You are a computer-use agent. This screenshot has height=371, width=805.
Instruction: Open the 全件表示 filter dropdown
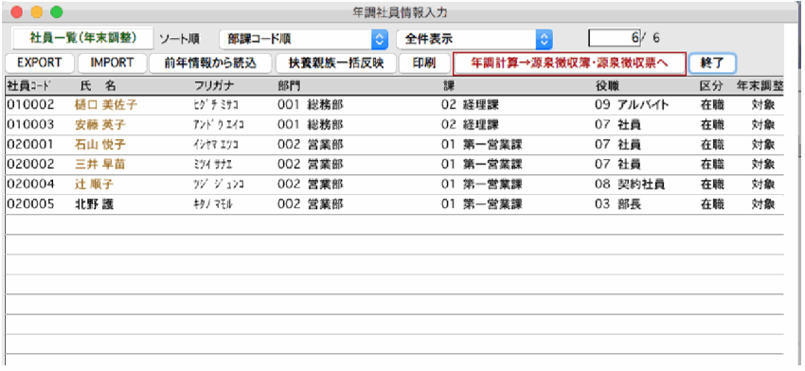(474, 39)
